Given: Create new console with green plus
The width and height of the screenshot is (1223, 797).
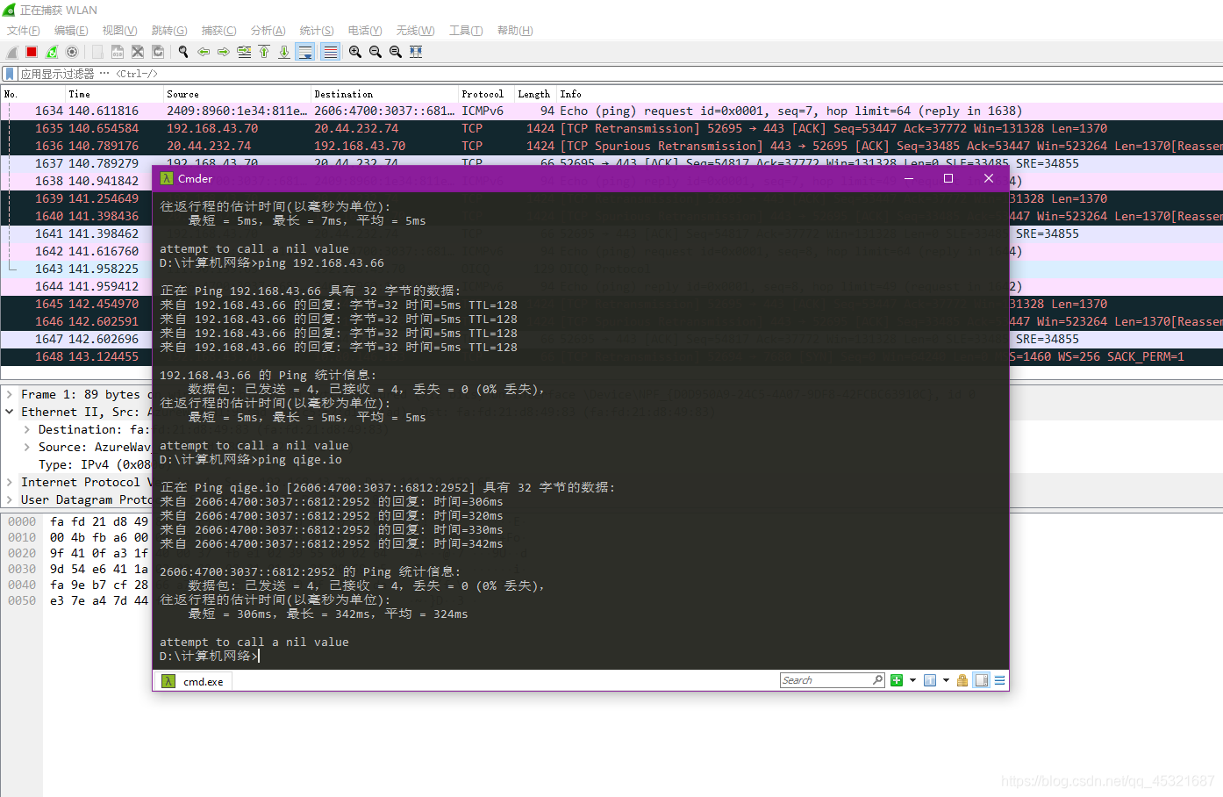Looking at the screenshot, I should click(x=897, y=680).
